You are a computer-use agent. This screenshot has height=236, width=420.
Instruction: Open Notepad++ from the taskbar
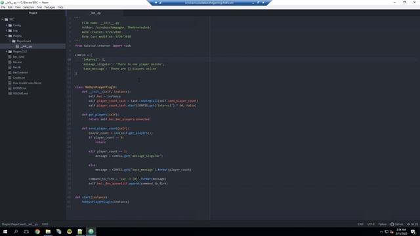pos(80,231)
